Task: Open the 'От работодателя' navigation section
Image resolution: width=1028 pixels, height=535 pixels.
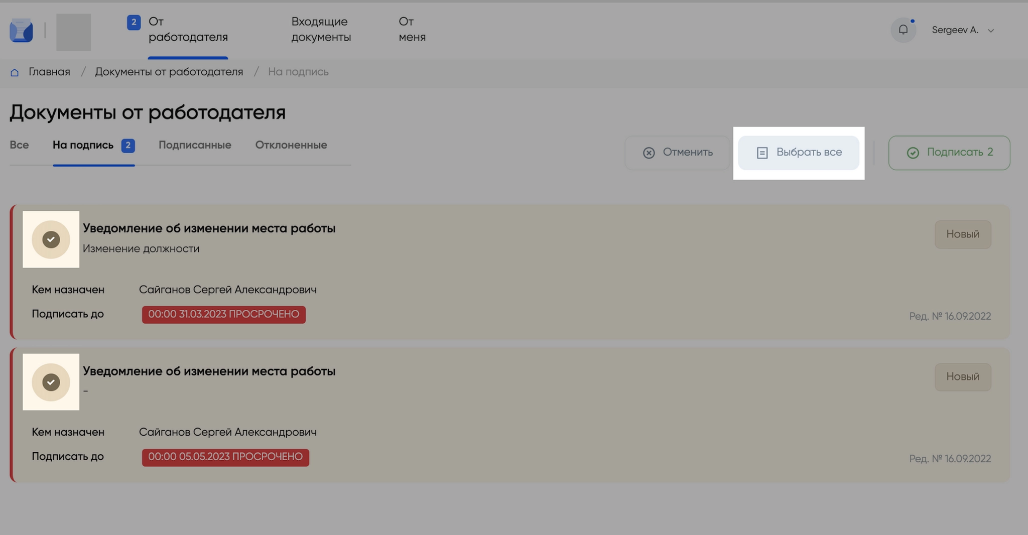Action: click(x=188, y=29)
